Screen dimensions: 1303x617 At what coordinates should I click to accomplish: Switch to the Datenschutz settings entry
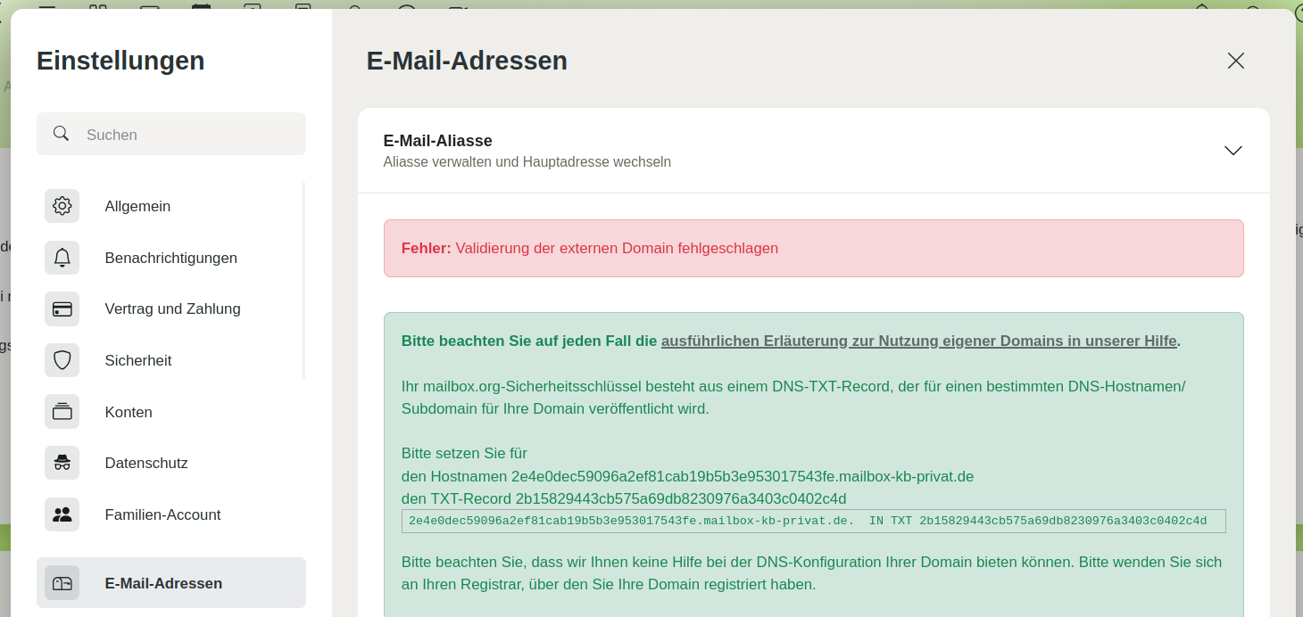[146, 463]
